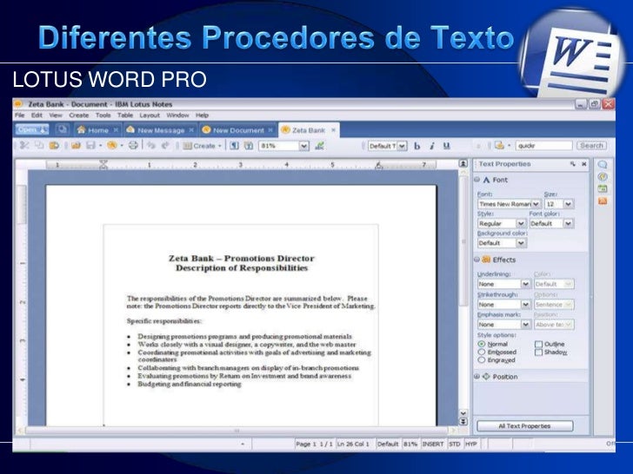Click the Cut scissors icon
633x474 pixels.
coord(24,146)
